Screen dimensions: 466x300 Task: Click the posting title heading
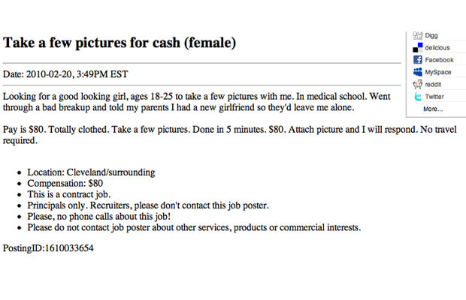120,43
